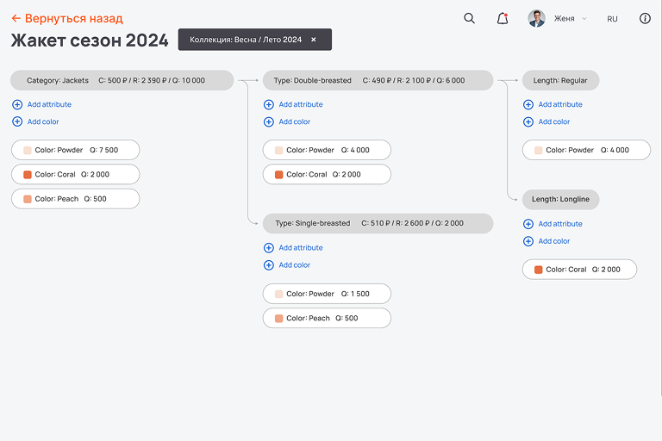Screen dimensions: 662x441
Task: Click the back arrow next to Вернуться назад
Action: click(x=16, y=18)
